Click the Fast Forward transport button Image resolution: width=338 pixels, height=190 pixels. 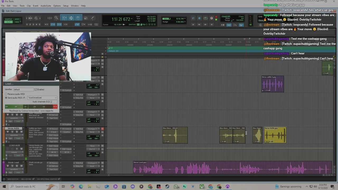point(205,25)
